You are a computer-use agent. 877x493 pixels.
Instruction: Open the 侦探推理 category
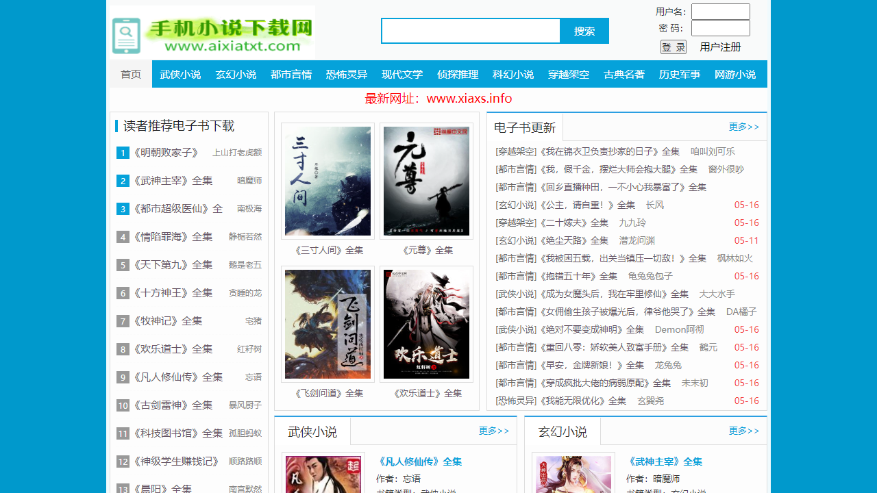[x=458, y=74]
